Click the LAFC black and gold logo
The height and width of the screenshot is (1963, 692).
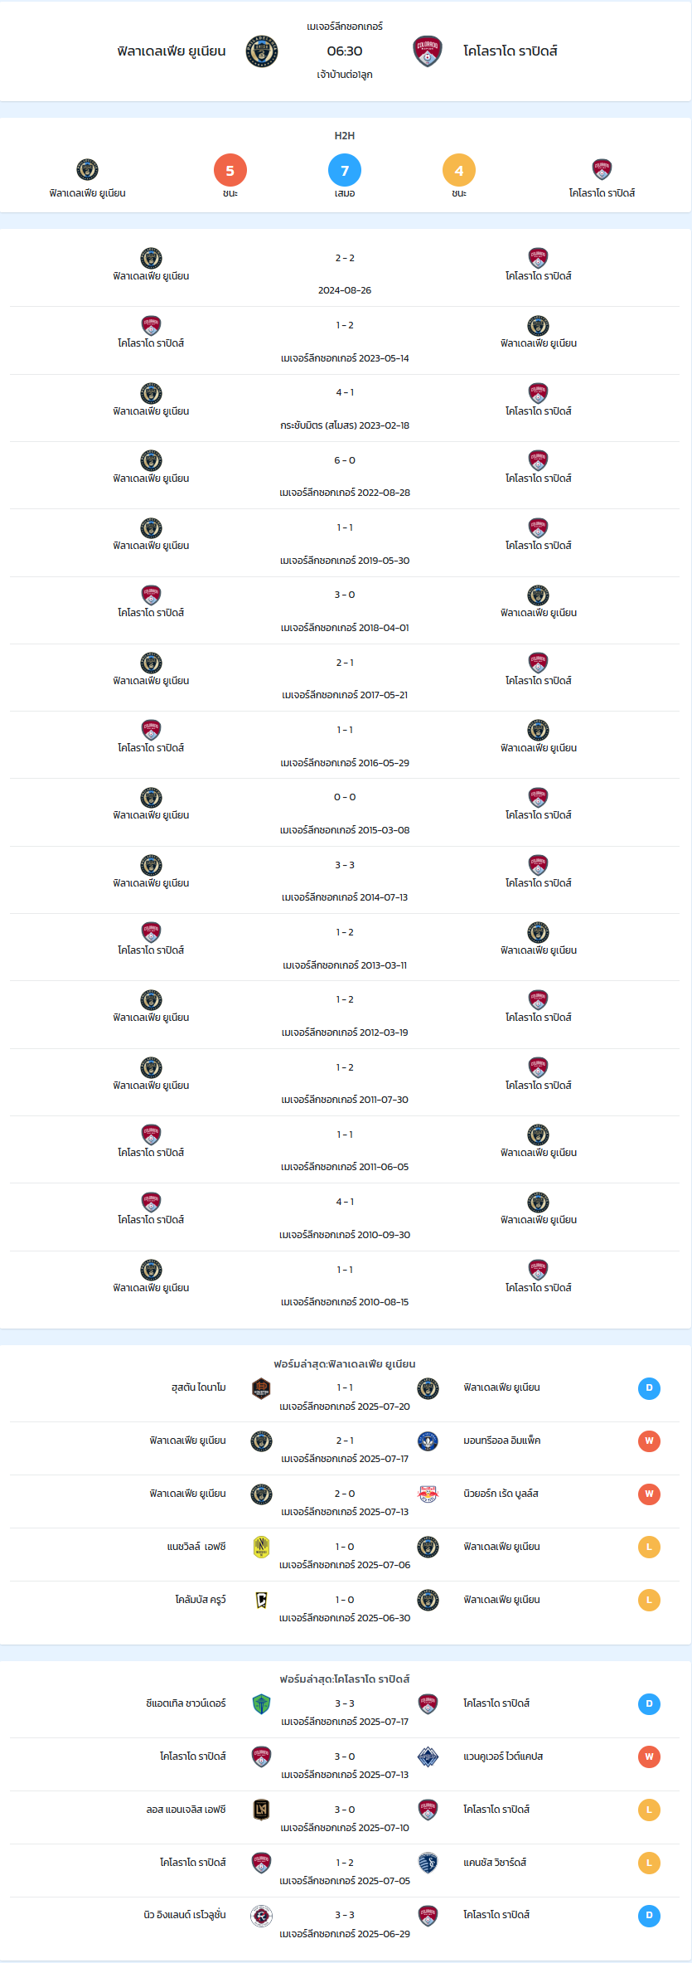pyautogui.click(x=261, y=1810)
